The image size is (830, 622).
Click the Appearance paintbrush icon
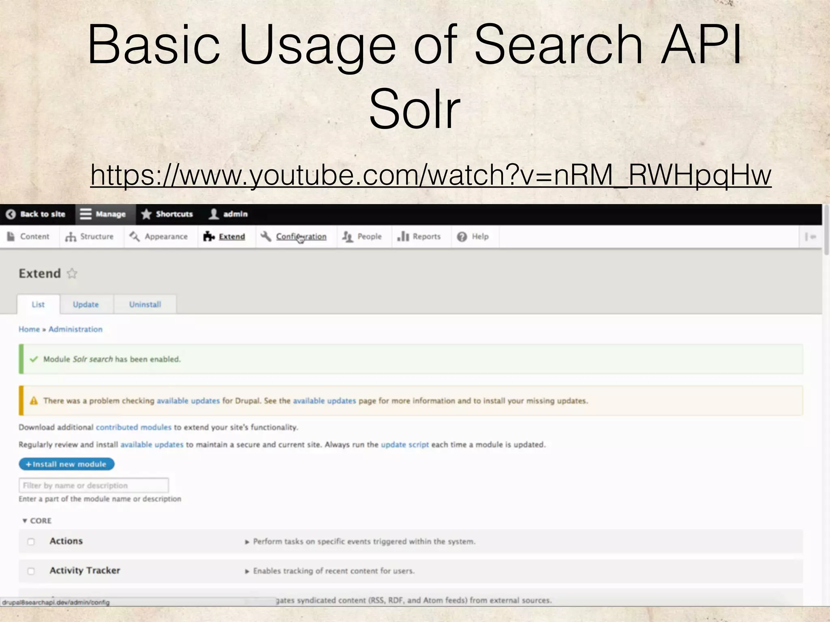coord(135,236)
